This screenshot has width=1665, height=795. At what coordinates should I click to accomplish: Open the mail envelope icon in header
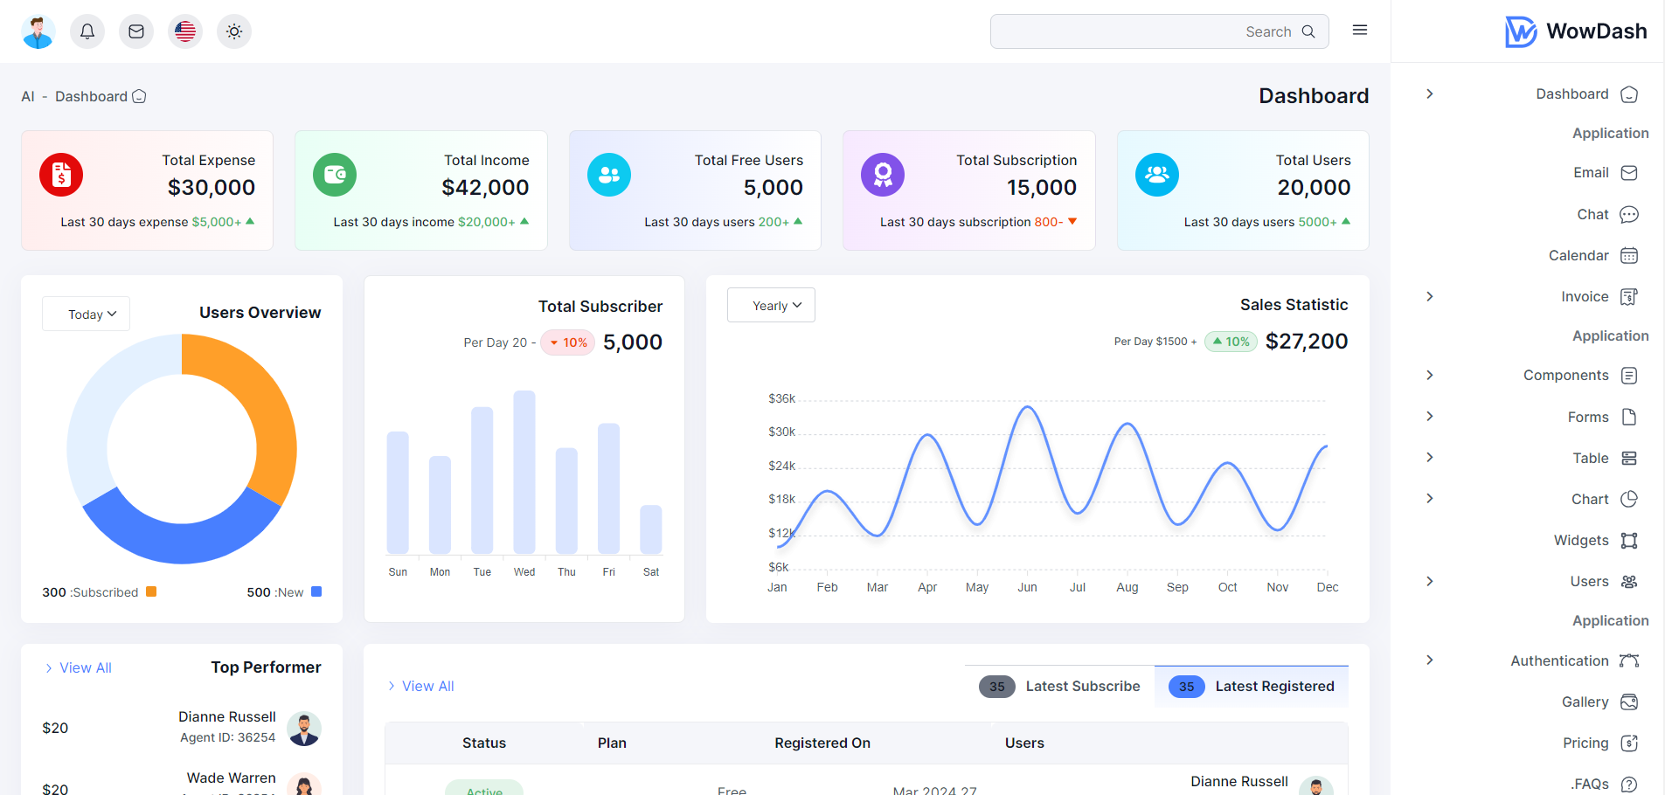tap(136, 31)
